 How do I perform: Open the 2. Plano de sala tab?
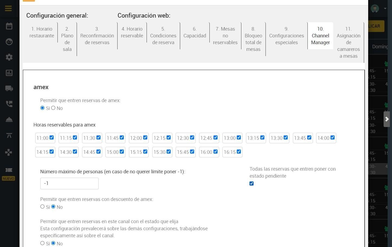(67, 39)
